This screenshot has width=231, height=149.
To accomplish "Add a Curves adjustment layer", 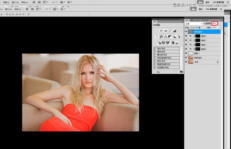I will (x=170, y=31).
